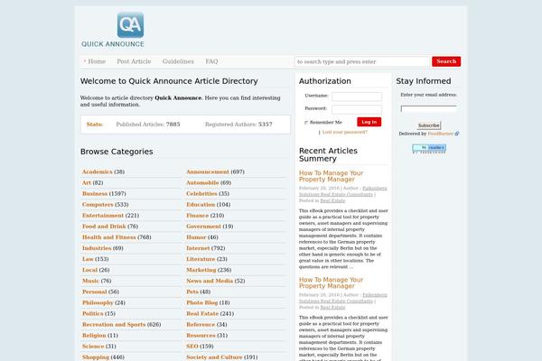
Task: Open the Reference category
Action: coord(201,324)
